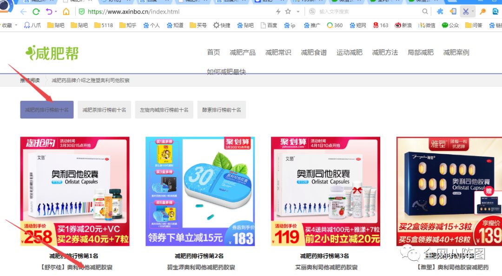502x276 pixels.
Task: Open the 减肥方法 navigation item
Action: [385, 53]
